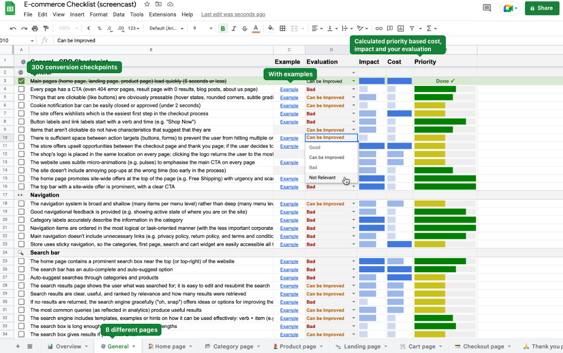The image size is (563, 353).
Task: Open the font family dropdown
Action: (167, 28)
